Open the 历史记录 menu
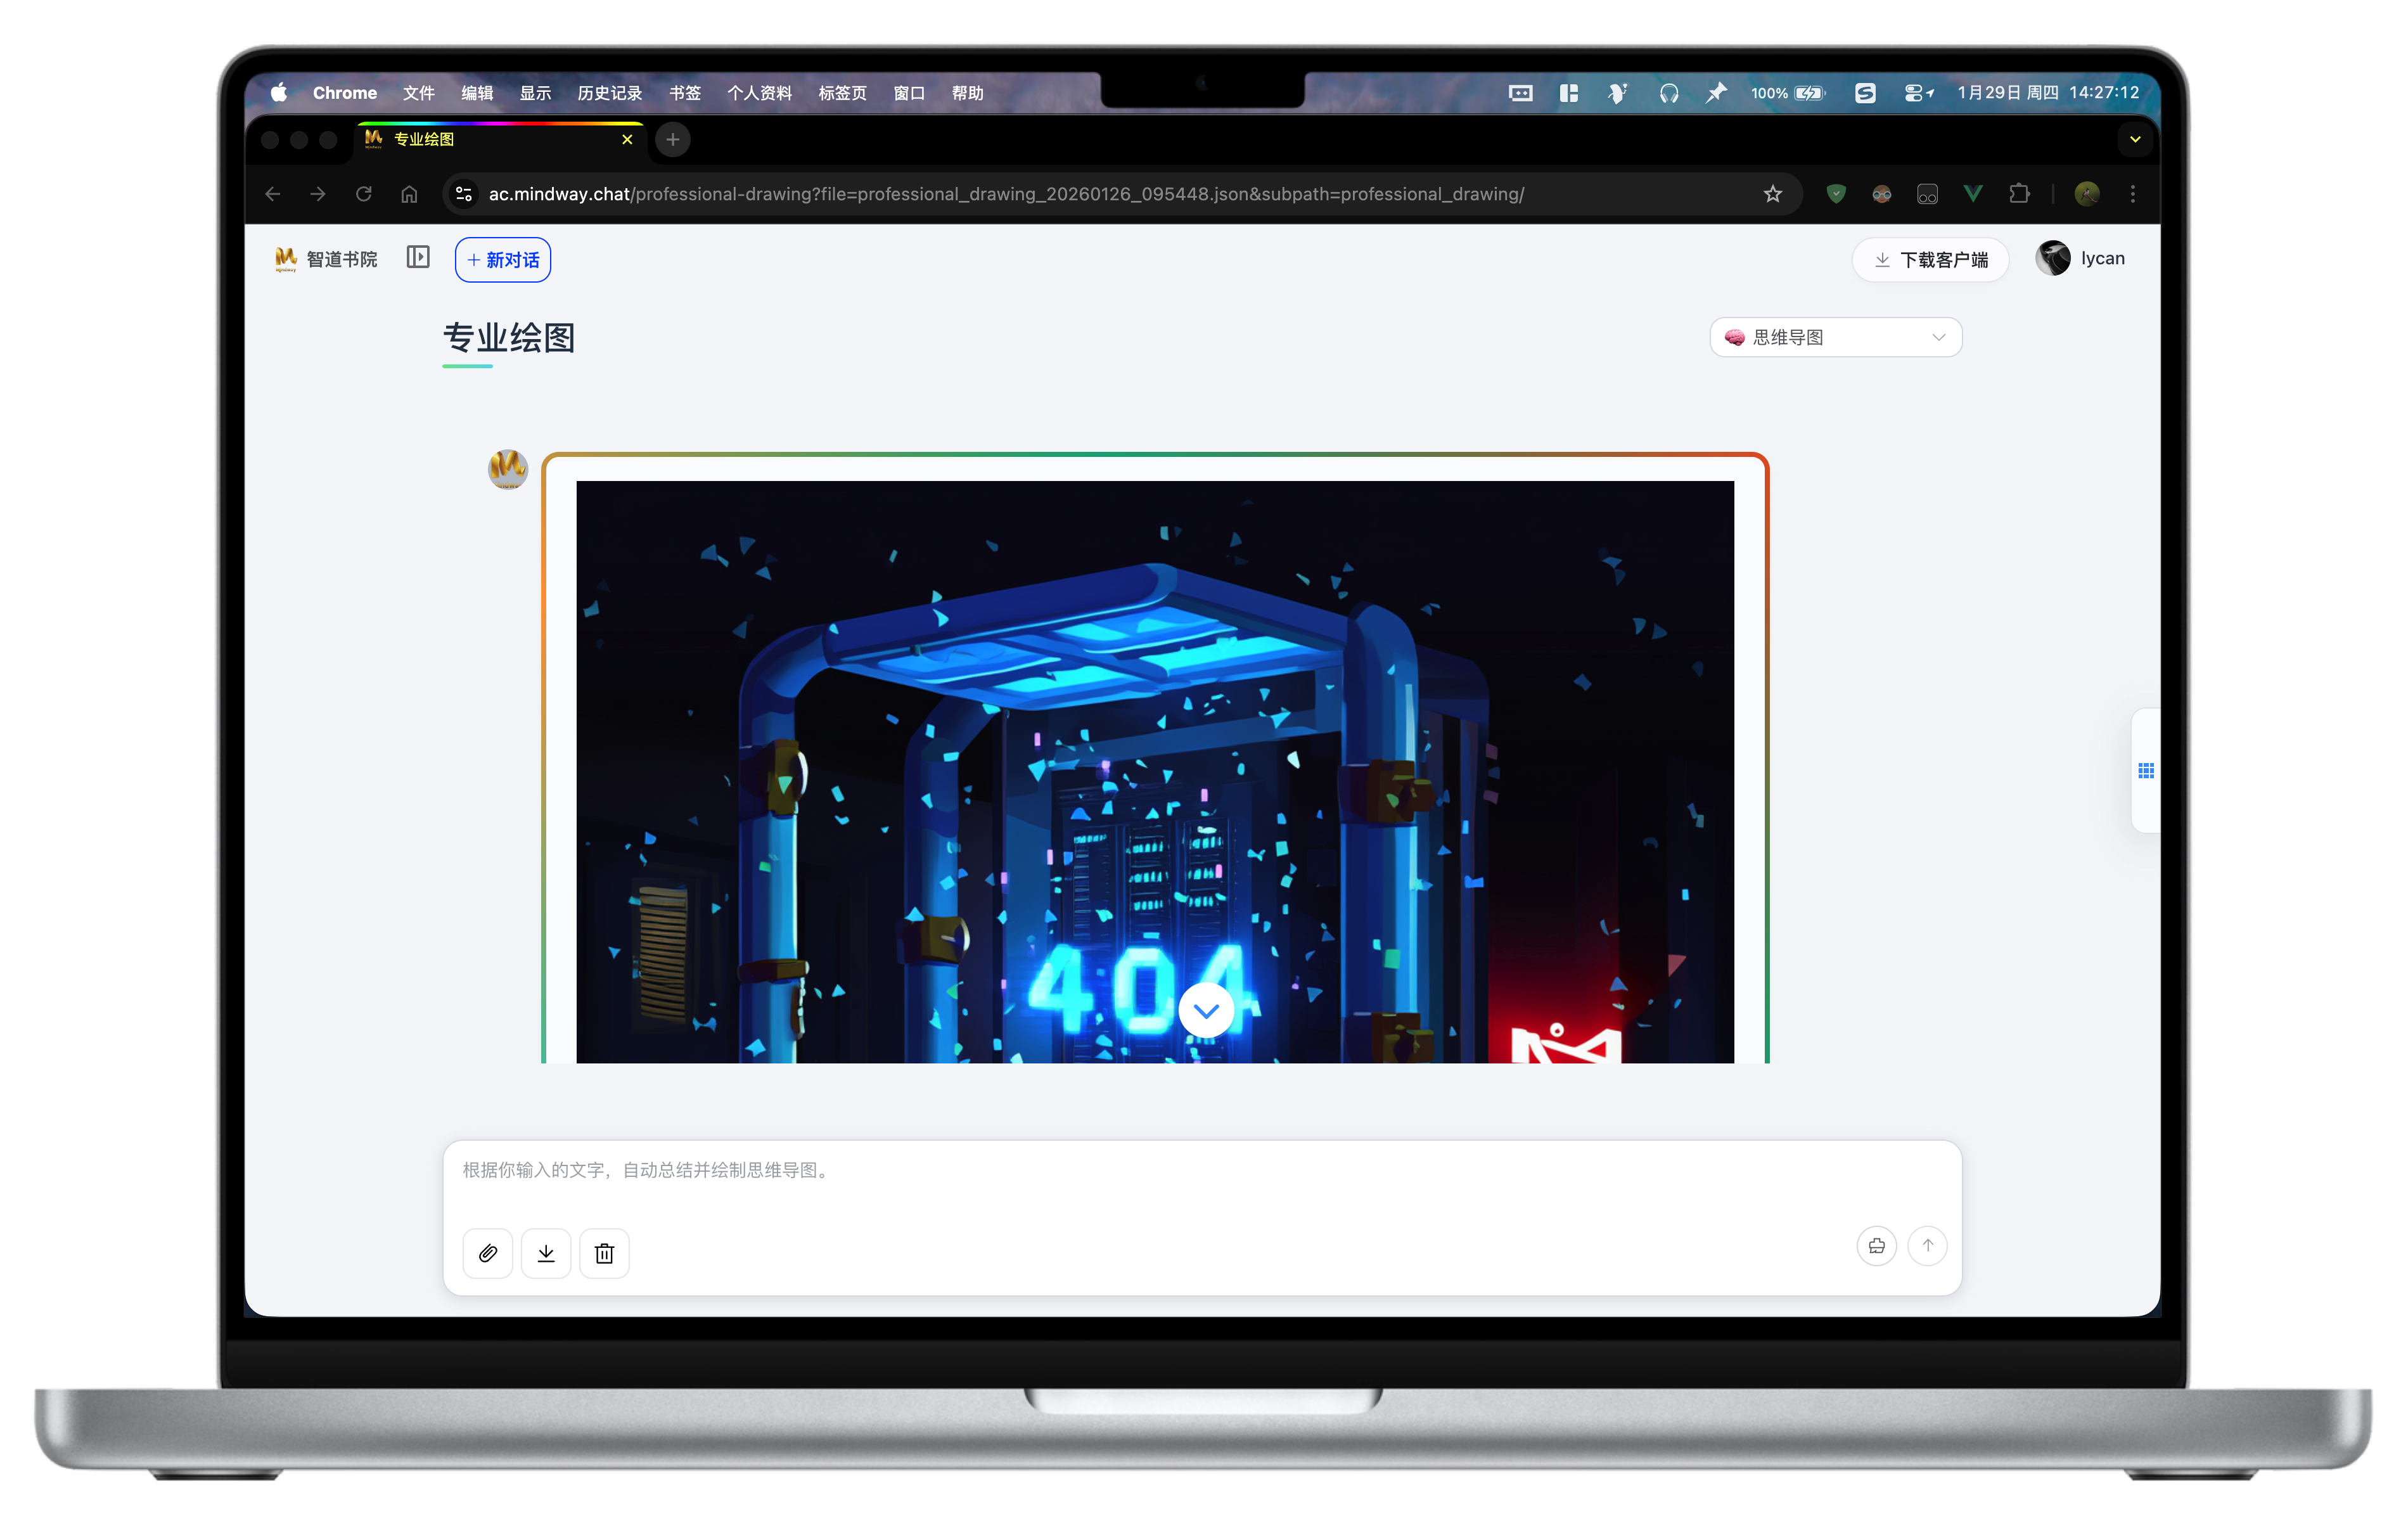Screen dimensions: 2408x1521 (609, 93)
